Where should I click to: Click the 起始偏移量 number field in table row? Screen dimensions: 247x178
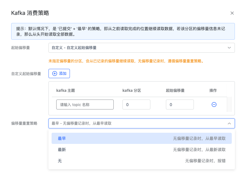180,105
